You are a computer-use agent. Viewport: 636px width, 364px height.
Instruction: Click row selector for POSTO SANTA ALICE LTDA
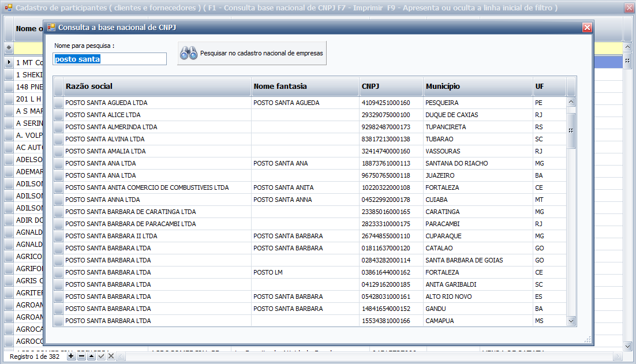[x=58, y=115]
